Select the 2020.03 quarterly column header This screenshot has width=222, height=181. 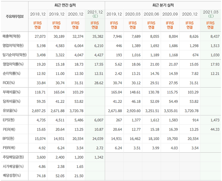coord(133,14)
